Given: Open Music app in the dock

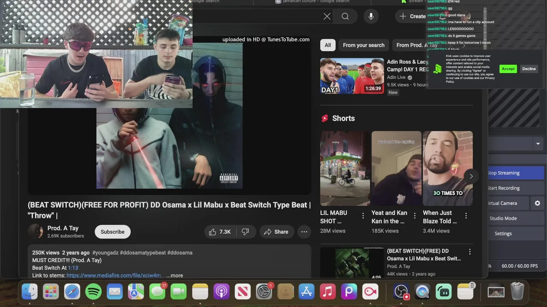Looking at the screenshot, I should click(x=328, y=292).
